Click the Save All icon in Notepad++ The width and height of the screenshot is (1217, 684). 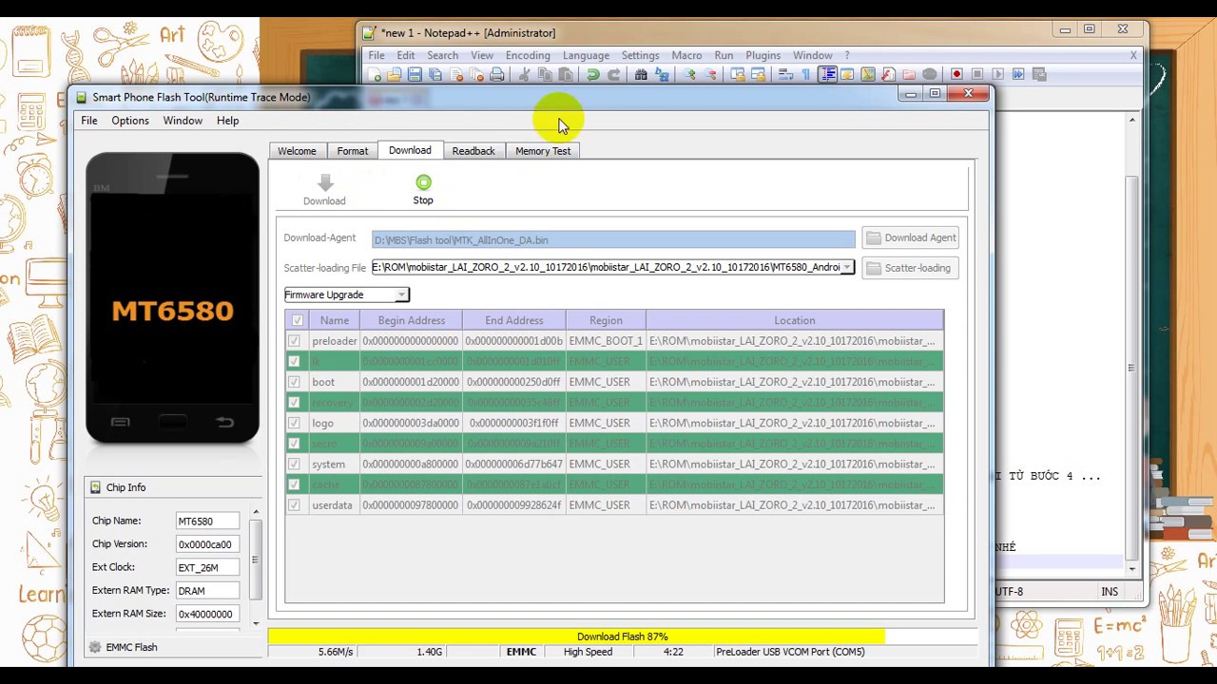tap(435, 74)
